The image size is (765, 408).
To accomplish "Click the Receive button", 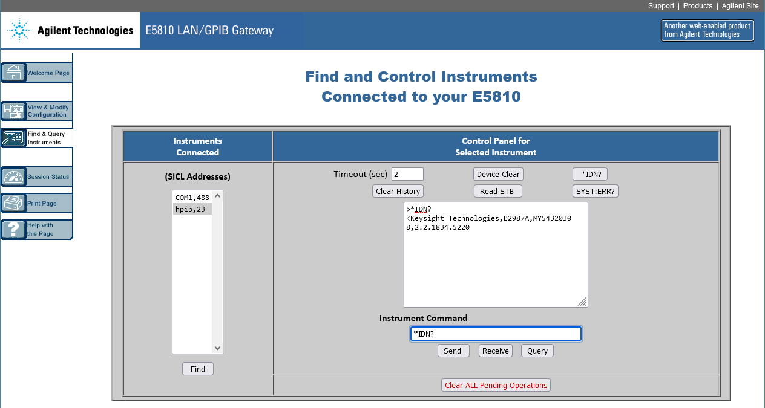I will (496, 351).
